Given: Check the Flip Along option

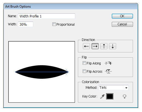Looking at the screenshot, I should pyautogui.click(x=84, y=63).
